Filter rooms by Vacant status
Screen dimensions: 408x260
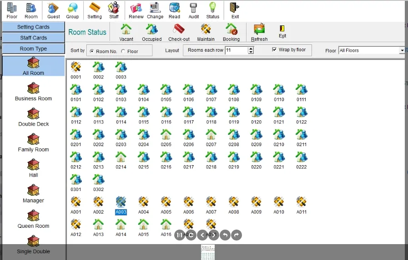(126, 32)
